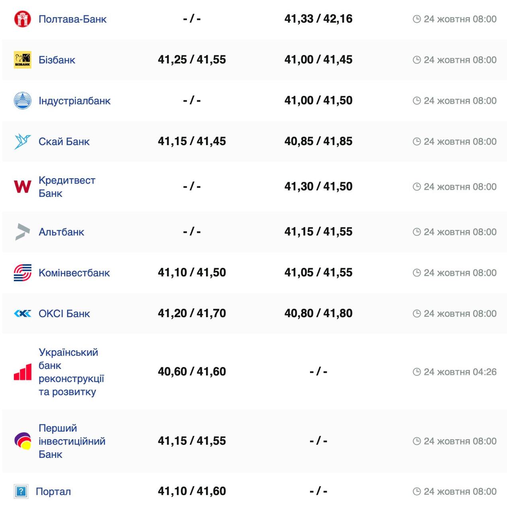The width and height of the screenshot is (507, 510).
Task: Click the red bars logo of Український банк
Action: (22, 372)
